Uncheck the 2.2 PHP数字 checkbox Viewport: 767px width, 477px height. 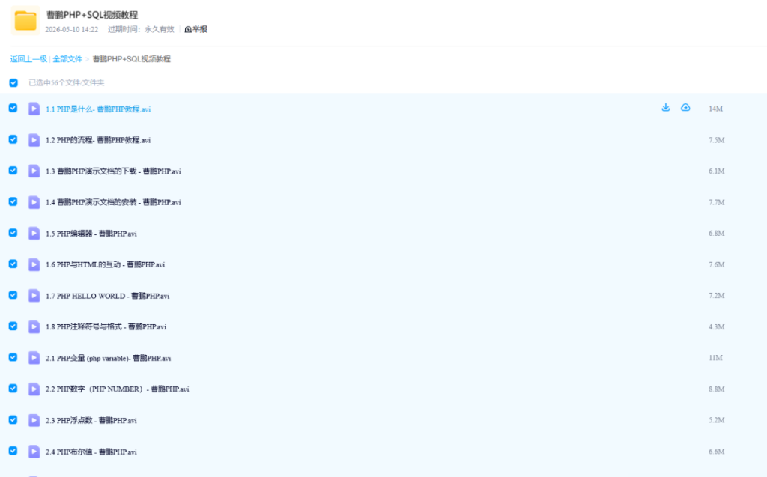pos(13,389)
